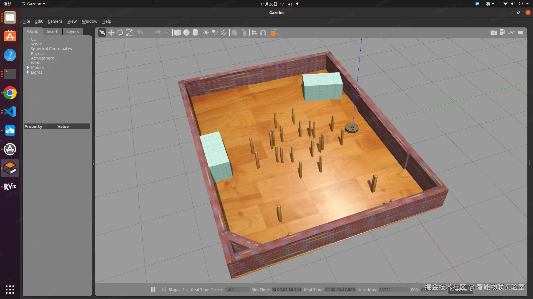Select the rotate mode tool
This screenshot has height=299, width=533.
tap(120, 33)
